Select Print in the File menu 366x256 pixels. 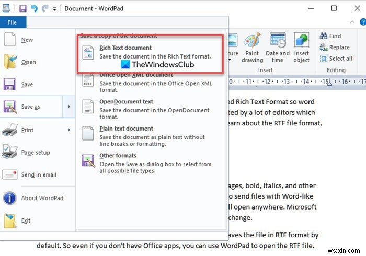coord(31,130)
